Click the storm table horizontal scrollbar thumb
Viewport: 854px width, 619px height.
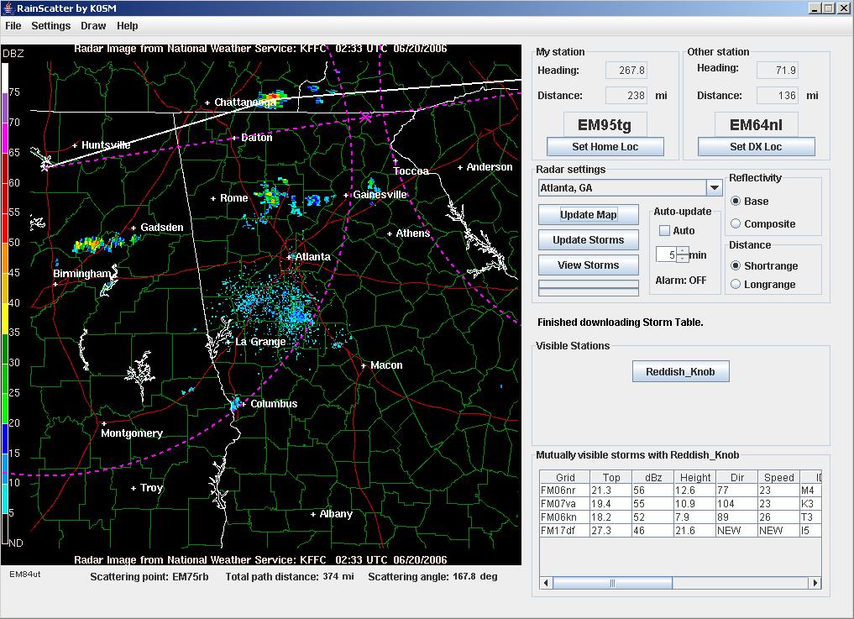[610, 583]
